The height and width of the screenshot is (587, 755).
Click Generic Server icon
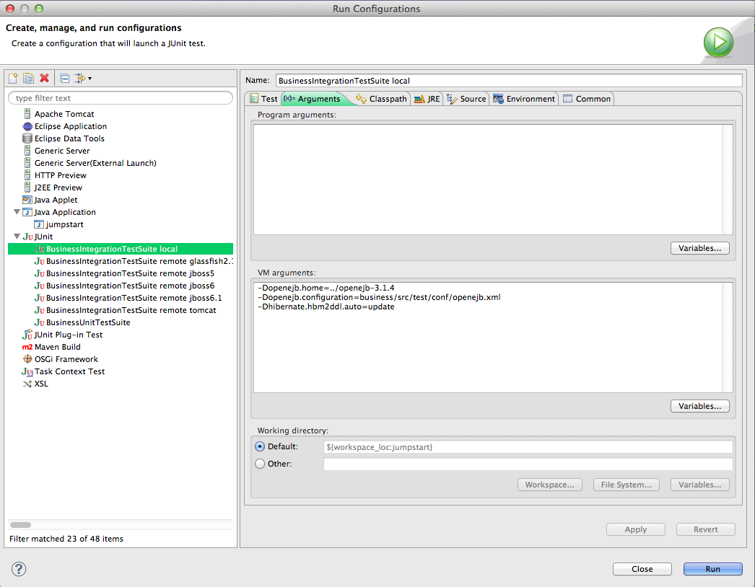pyautogui.click(x=27, y=151)
